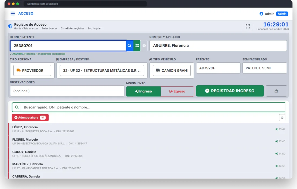This screenshot has height=189, width=297.
Task: Open the hamburger navigation menu
Action: click(x=13, y=13)
